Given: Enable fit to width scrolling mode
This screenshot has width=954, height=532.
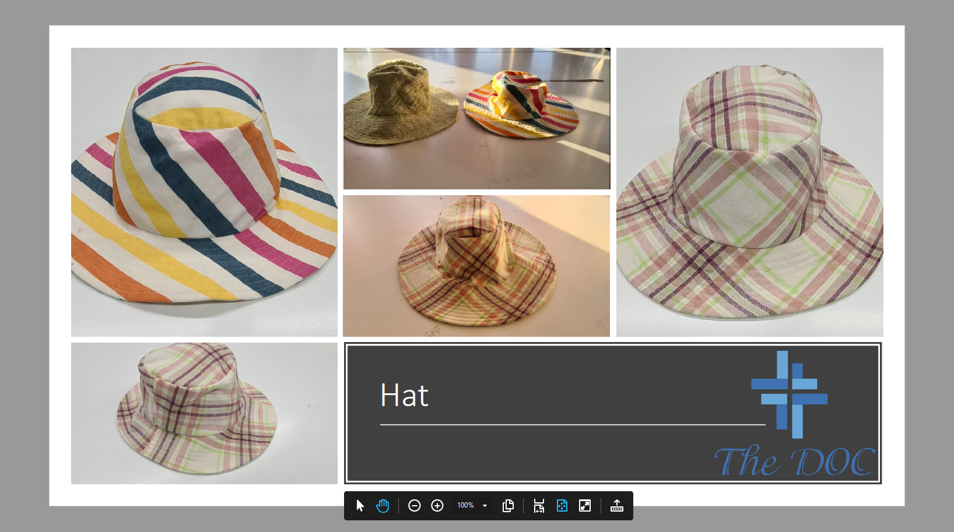Looking at the screenshot, I should (539, 506).
